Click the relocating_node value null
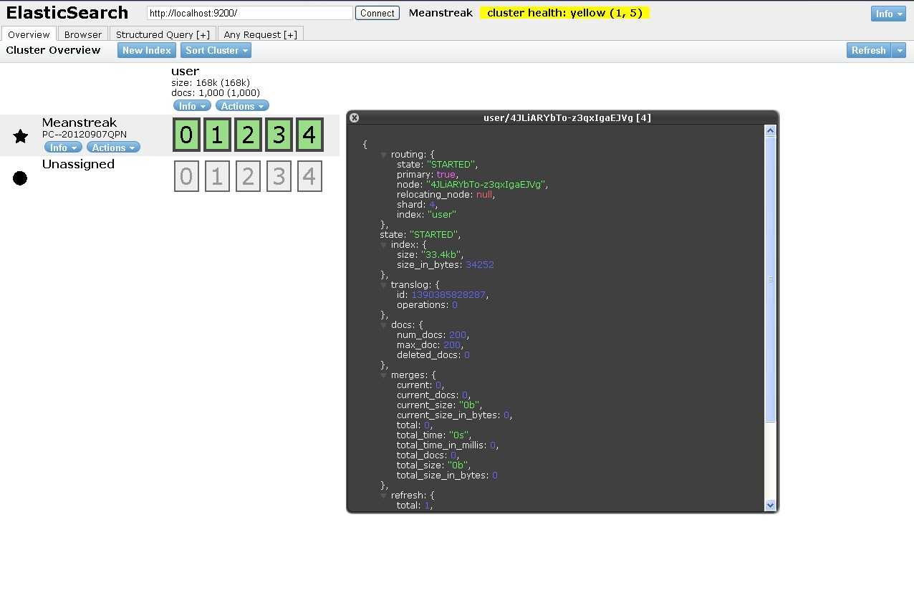Viewport: 914px width, 608px height. pos(484,195)
